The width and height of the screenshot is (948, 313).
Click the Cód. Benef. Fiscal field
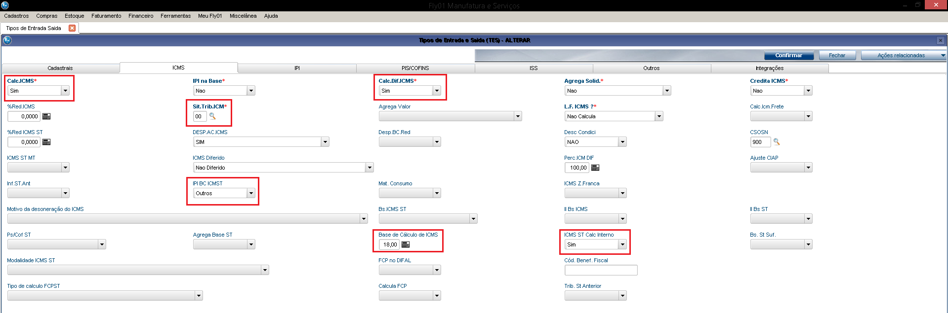601,270
